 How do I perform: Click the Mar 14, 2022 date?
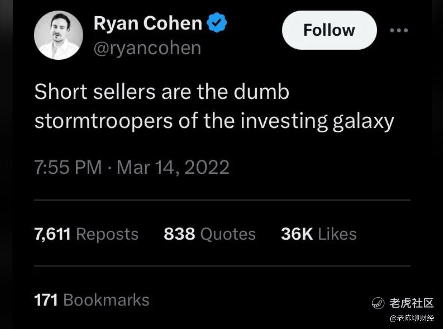173,167
